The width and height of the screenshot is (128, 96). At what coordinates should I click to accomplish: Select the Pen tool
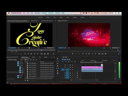click(x=58, y=71)
